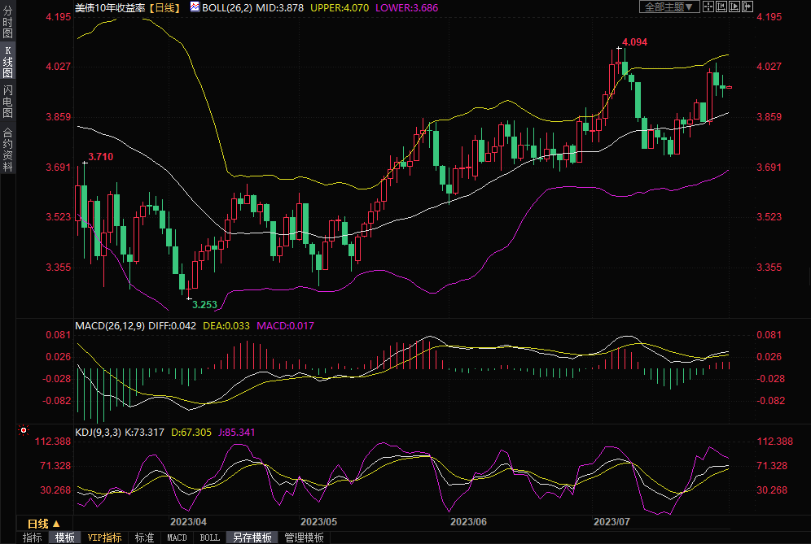Open the 闪电图 side tab
This screenshot has width=811, height=544.
(x=8, y=101)
